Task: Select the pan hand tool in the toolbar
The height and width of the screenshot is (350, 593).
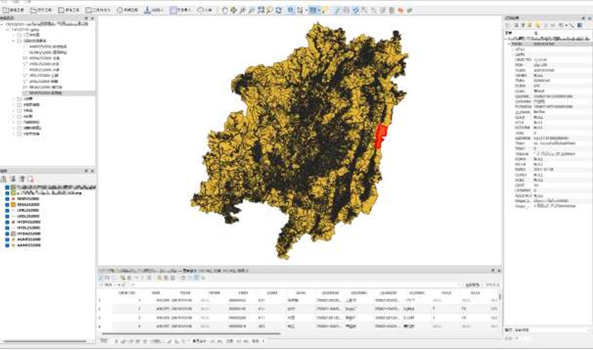Action: click(x=225, y=10)
